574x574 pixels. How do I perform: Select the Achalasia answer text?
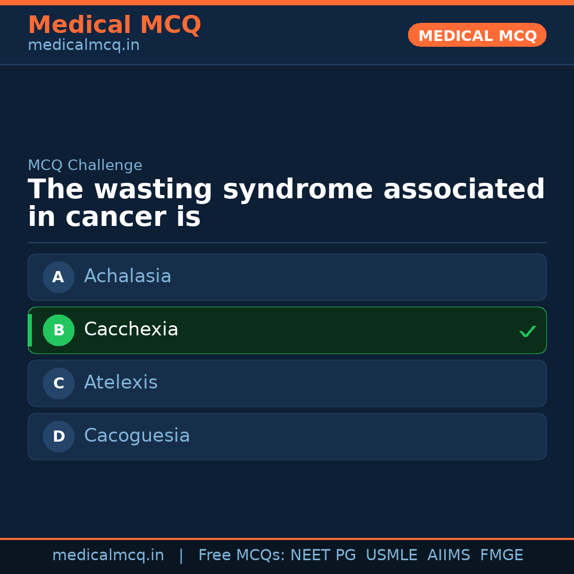(128, 276)
